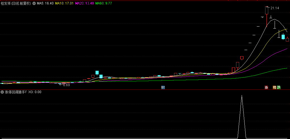Image resolution: width=290 pixels, height=139 pixels.
Task: Expand the main chart indicator dropdown arrow
Action: tap(34, 3)
